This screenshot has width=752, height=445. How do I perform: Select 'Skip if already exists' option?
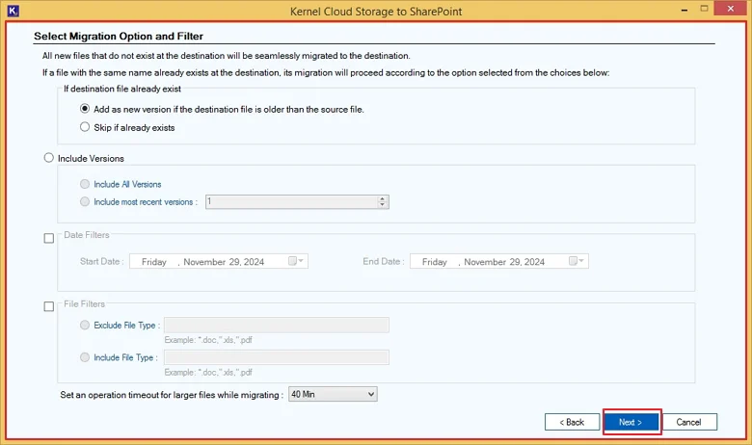coord(85,127)
